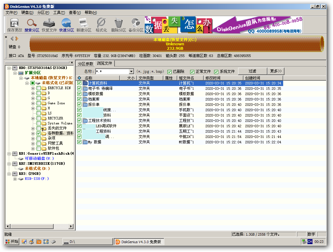Click the 计算机资料 folder icon in file list

point(85,83)
